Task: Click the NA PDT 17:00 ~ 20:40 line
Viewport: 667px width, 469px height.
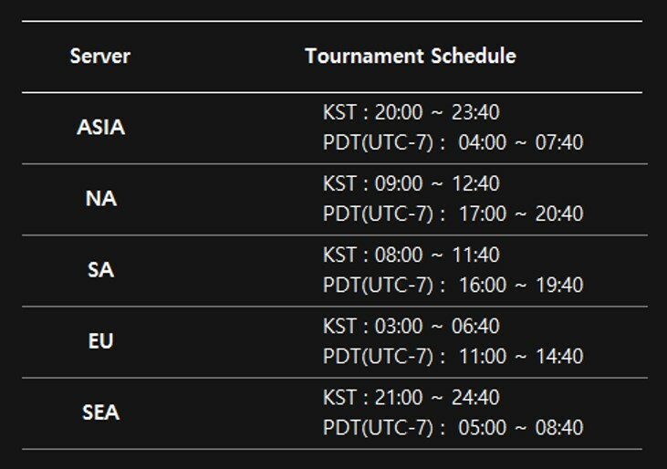Action: pos(453,214)
